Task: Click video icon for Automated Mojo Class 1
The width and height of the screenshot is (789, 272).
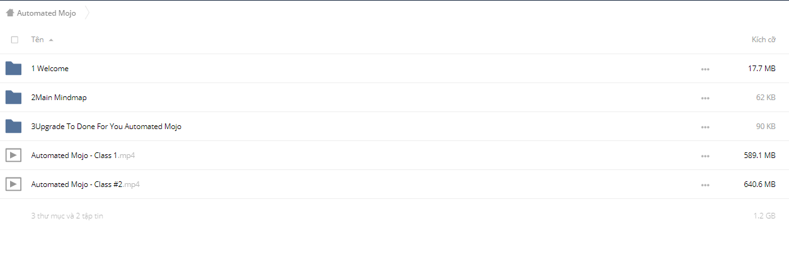Action: 13,156
